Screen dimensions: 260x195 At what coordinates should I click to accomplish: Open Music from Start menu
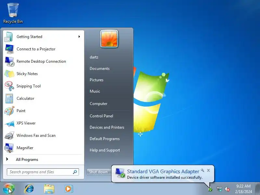(x=95, y=91)
